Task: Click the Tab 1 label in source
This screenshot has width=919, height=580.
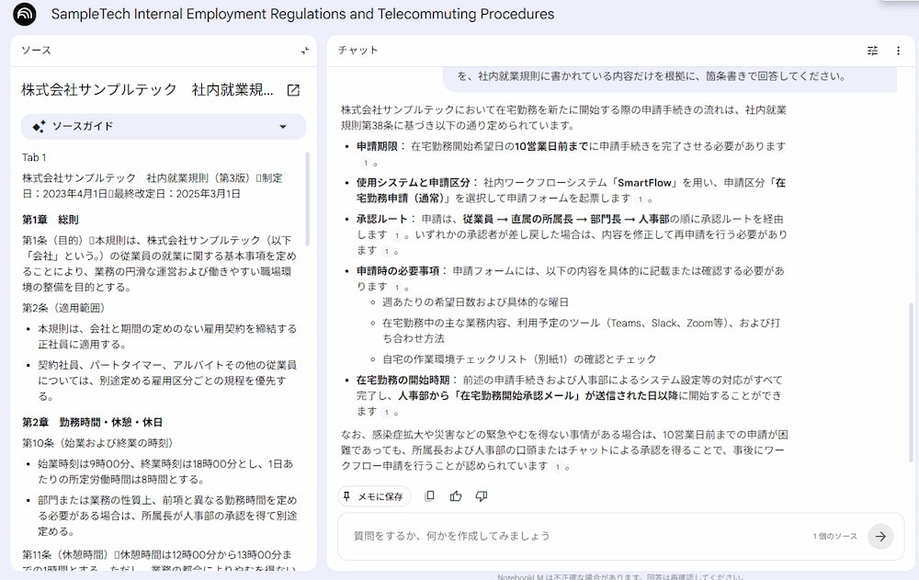Action: (x=34, y=157)
